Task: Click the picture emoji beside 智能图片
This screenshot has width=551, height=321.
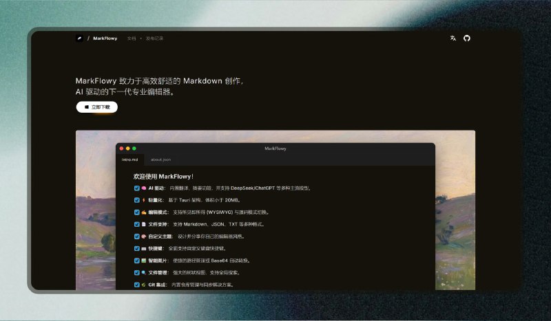Action: click(x=144, y=261)
